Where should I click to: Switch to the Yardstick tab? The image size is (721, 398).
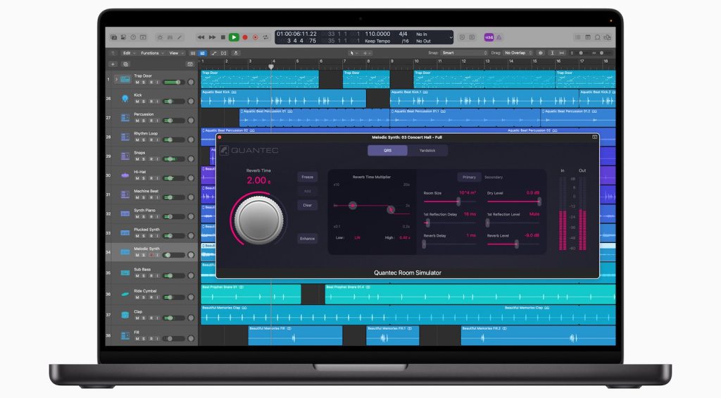[x=427, y=151]
